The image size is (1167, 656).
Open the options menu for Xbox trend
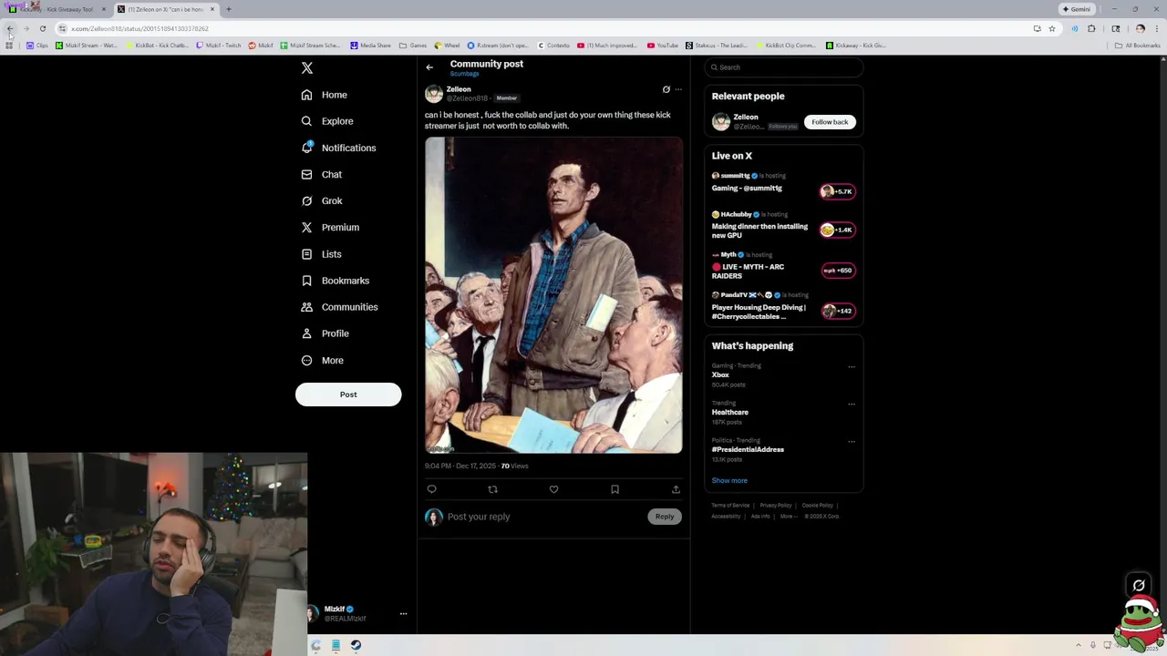tap(852, 367)
